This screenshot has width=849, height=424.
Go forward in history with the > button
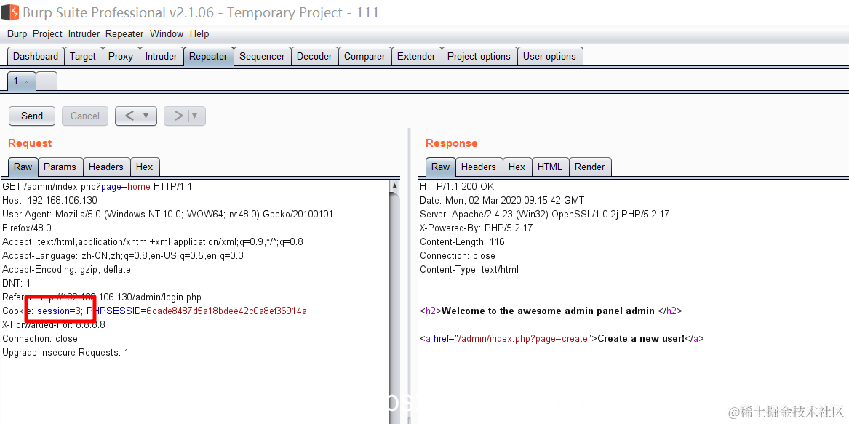pos(178,116)
